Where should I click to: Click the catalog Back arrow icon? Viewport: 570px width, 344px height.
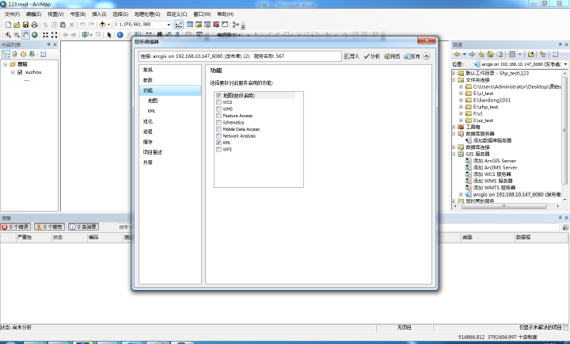tap(458, 54)
